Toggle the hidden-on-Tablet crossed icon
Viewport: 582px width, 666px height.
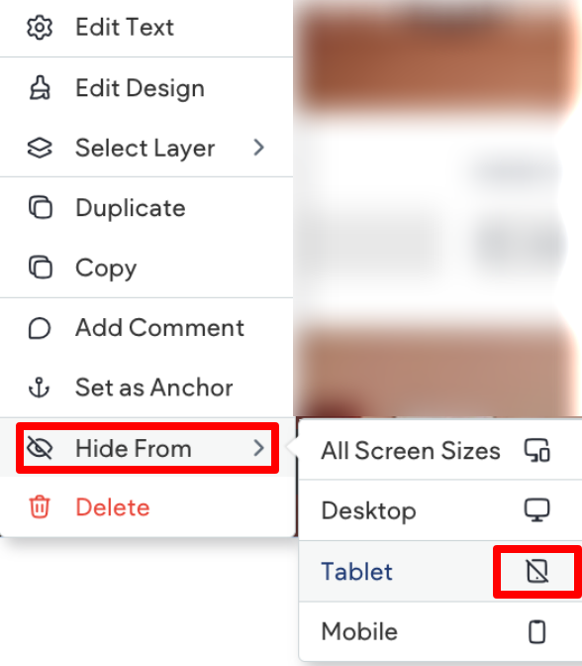coord(537,571)
